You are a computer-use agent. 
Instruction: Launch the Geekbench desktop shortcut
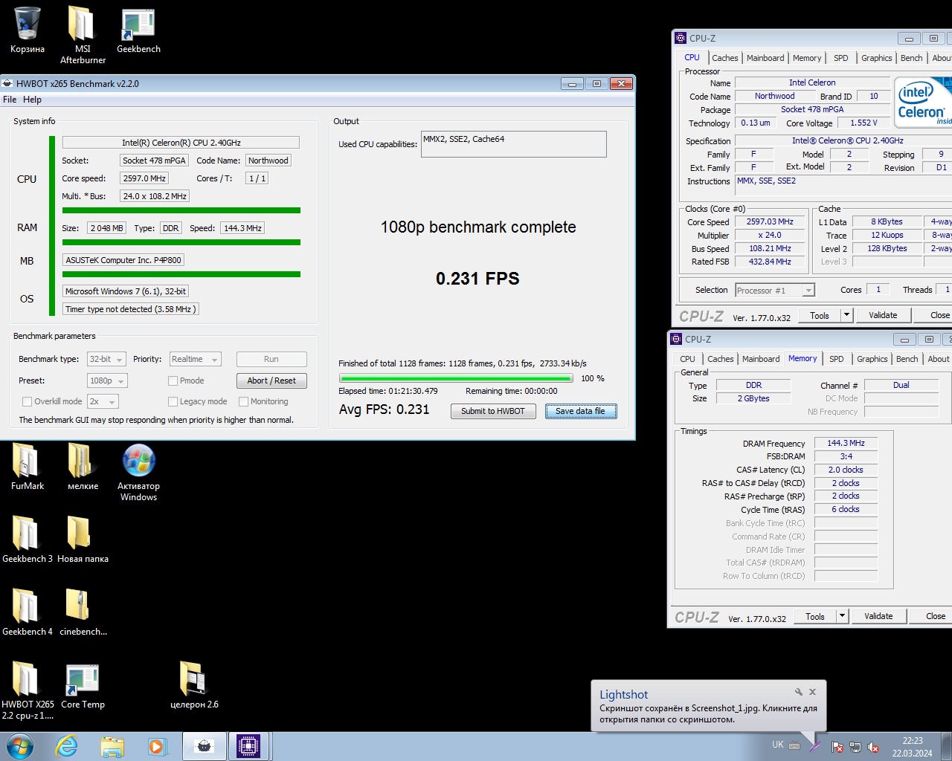(x=138, y=30)
